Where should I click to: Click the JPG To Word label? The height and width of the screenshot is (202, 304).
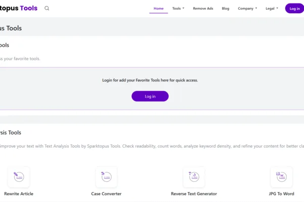tap(281, 194)
